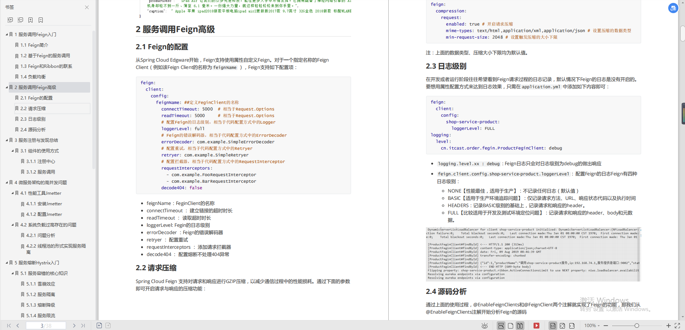685x330 pixels.
Task: Click the log output screenshot image
Action: pos(533,254)
